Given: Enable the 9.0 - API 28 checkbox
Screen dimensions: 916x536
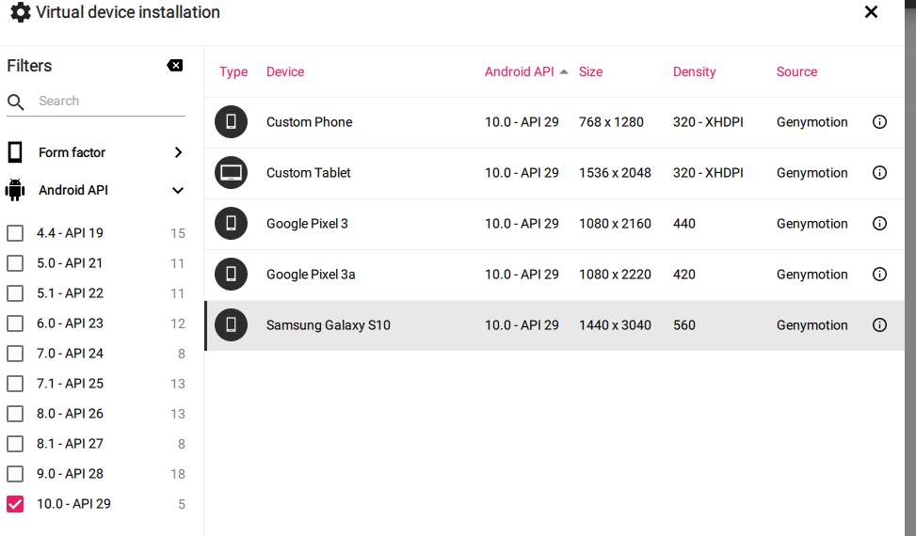Looking at the screenshot, I should pyautogui.click(x=15, y=474).
